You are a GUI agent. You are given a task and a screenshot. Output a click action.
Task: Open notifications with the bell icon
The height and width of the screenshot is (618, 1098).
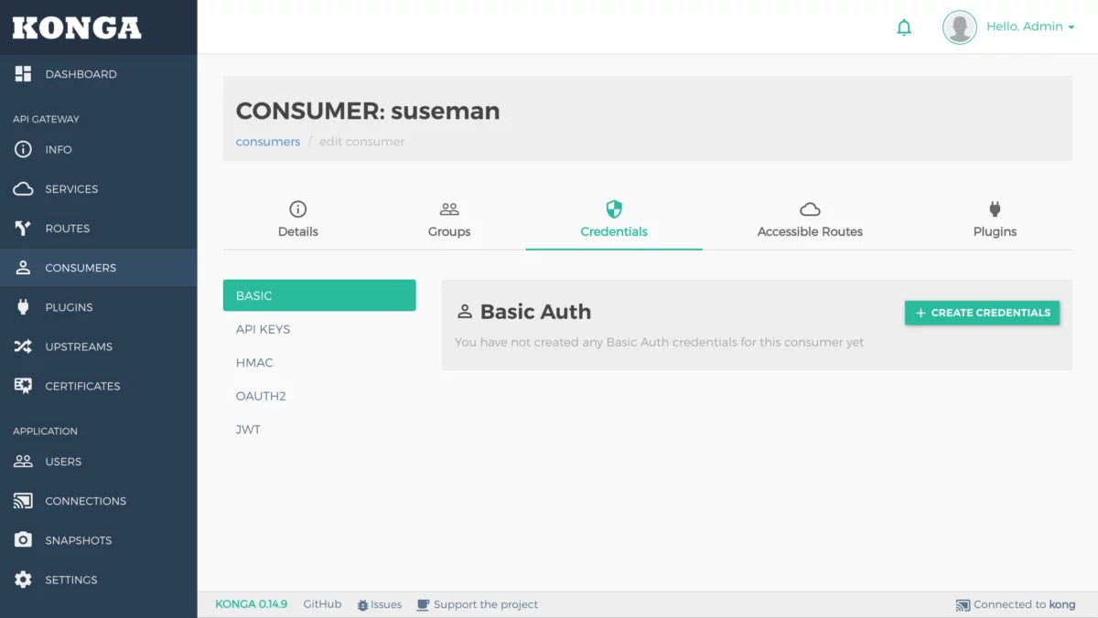904,27
